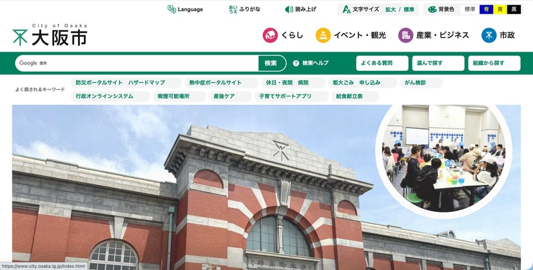This screenshot has width=533, height=270.
Task: Open 子育てサポートアプリ keyword
Action: (x=291, y=96)
